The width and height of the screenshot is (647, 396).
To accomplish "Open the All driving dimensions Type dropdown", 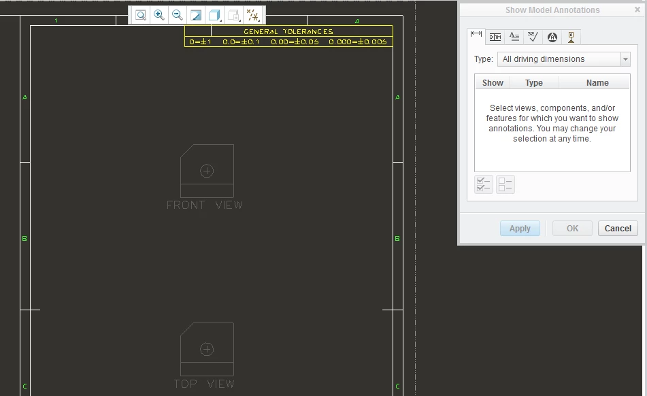I will click(x=563, y=59).
